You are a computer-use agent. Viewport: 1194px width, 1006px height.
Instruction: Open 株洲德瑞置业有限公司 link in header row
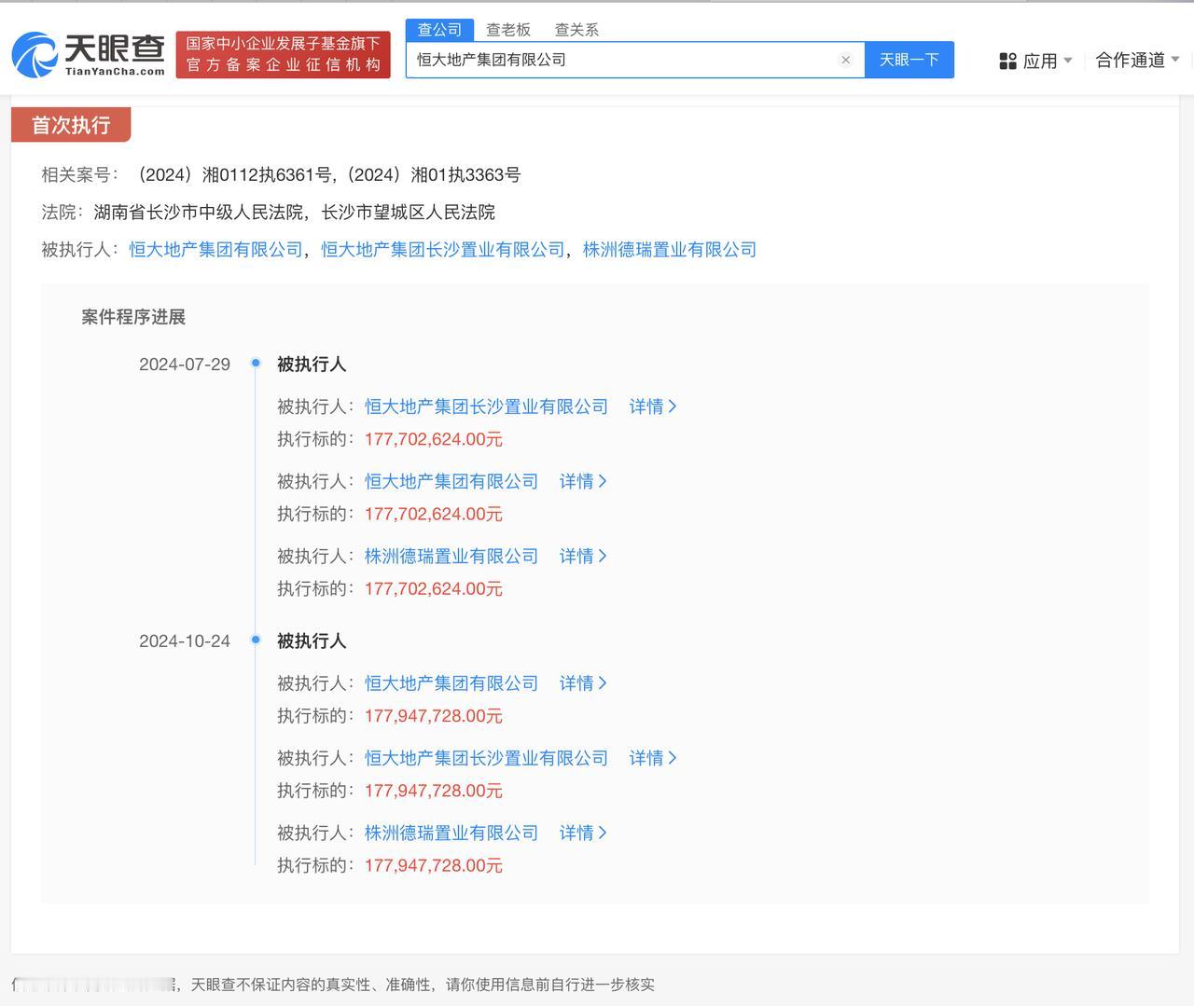pyautogui.click(x=670, y=250)
